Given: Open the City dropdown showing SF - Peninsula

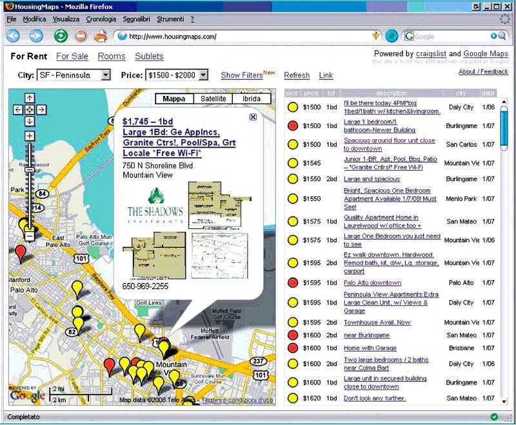Looking at the screenshot, I should coord(74,75).
